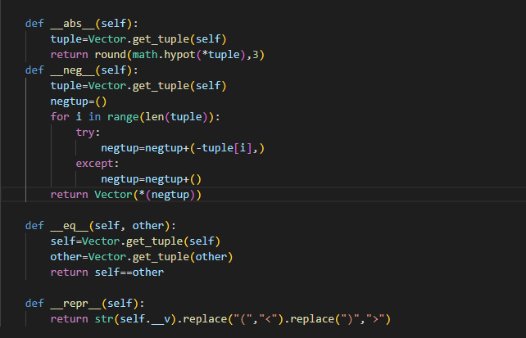Click the line 'return self==other'
This screenshot has height=338, width=526.
107,273
